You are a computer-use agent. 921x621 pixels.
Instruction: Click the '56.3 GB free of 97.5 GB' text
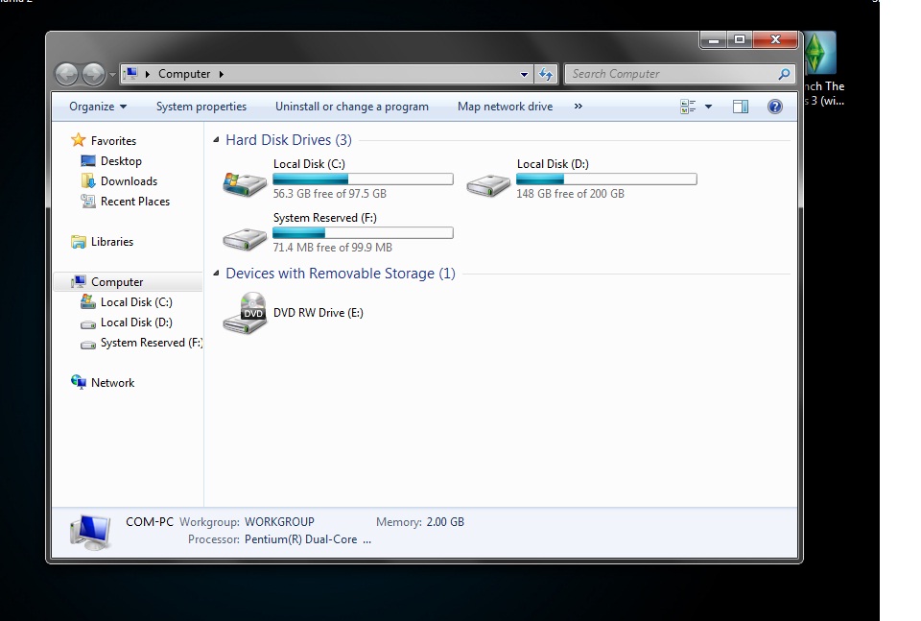coord(329,193)
